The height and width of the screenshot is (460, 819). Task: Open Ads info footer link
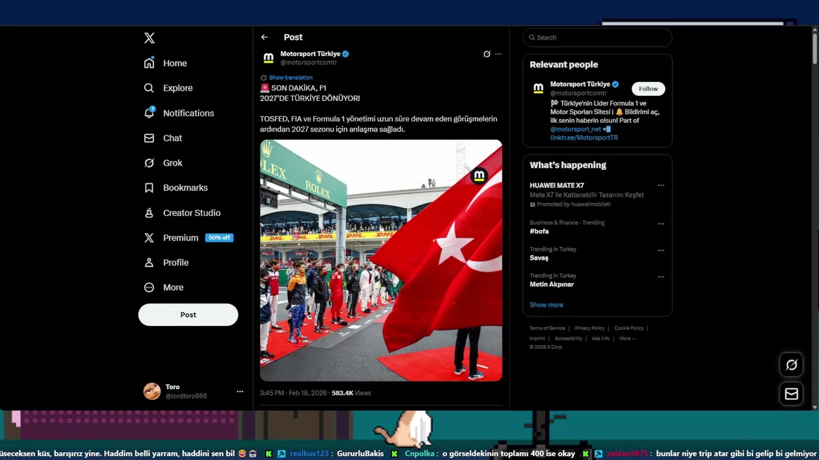click(601, 339)
